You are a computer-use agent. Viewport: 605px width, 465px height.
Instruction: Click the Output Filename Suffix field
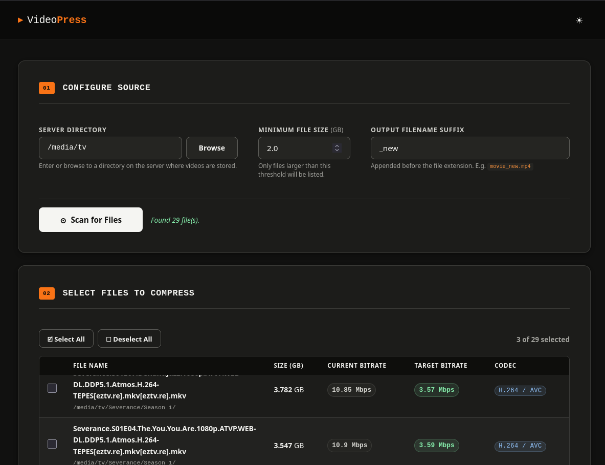tap(469, 148)
